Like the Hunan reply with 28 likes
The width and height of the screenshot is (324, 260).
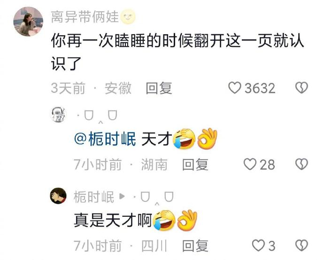(x=250, y=164)
